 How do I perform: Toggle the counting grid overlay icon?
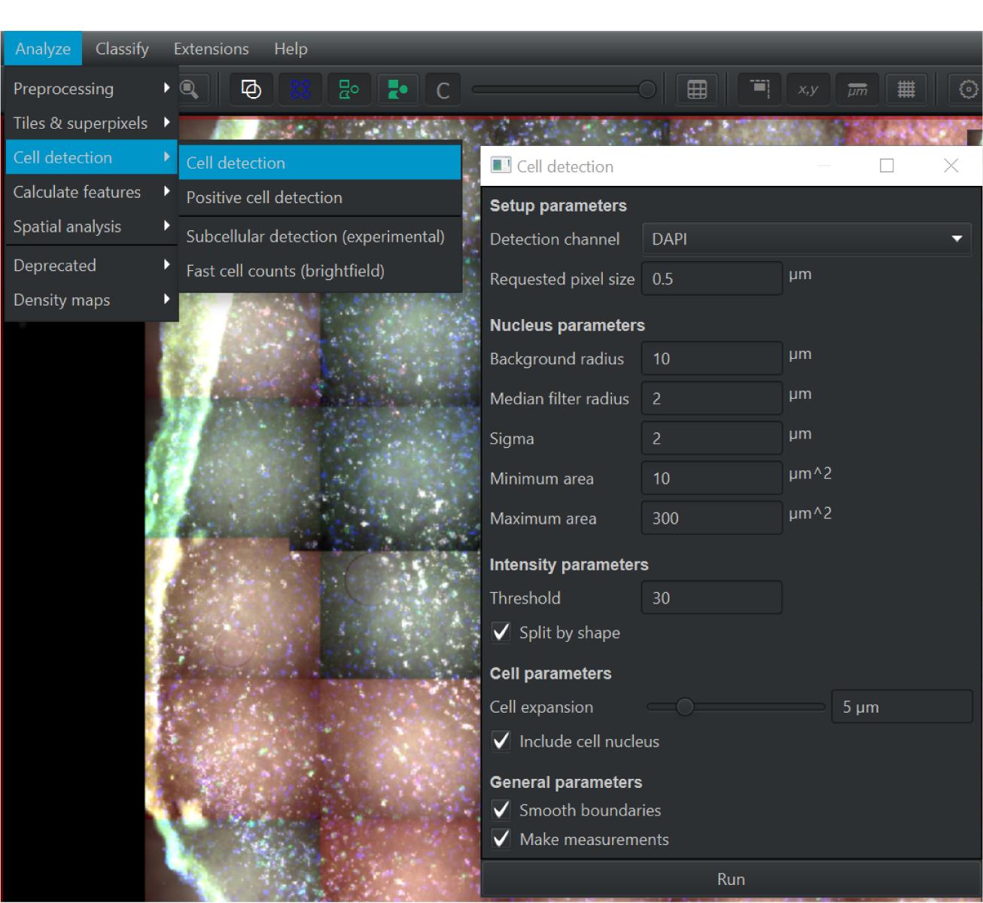point(905,90)
